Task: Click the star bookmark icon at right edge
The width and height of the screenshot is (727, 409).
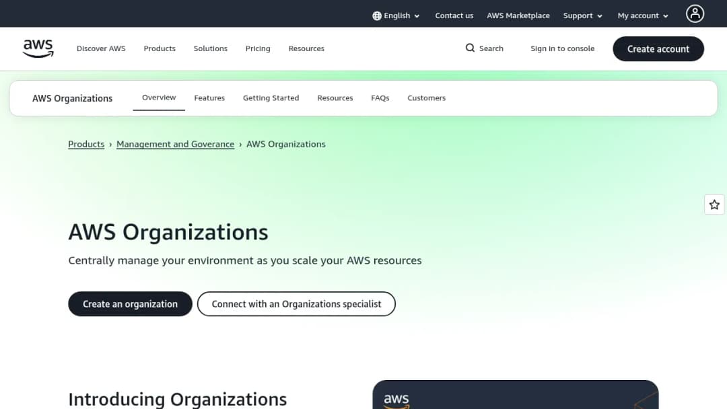Action: 714,204
